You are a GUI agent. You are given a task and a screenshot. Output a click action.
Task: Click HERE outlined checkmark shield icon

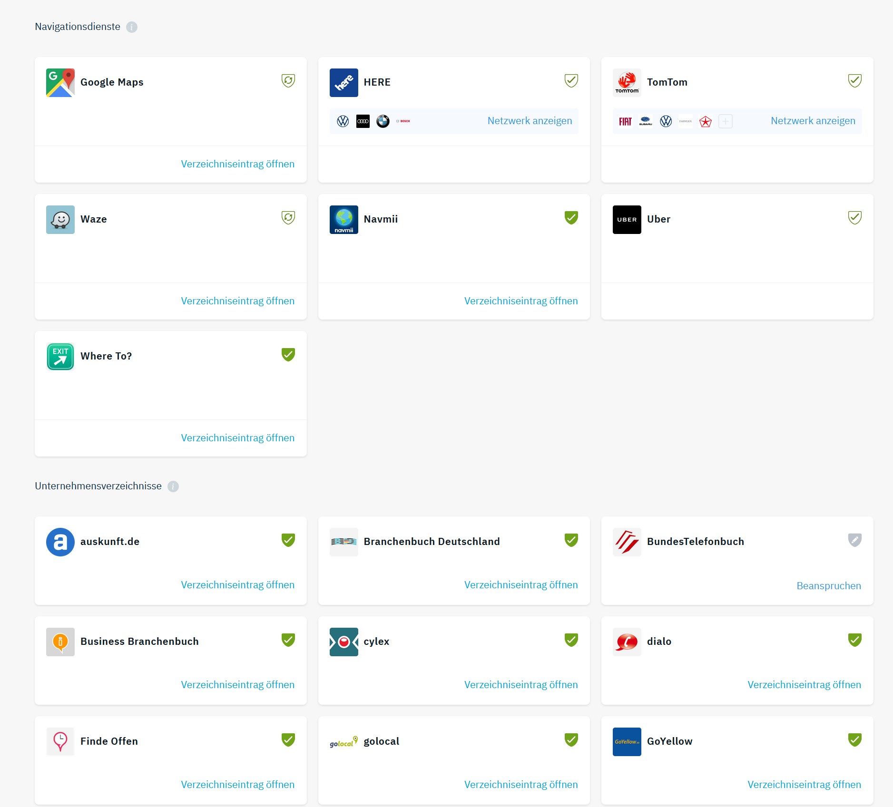(571, 81)
